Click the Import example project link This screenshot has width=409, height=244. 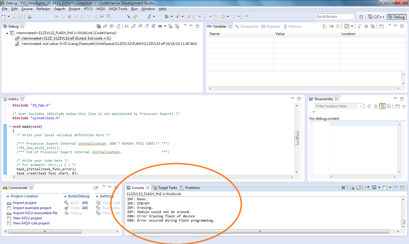(x=32, y=208)
